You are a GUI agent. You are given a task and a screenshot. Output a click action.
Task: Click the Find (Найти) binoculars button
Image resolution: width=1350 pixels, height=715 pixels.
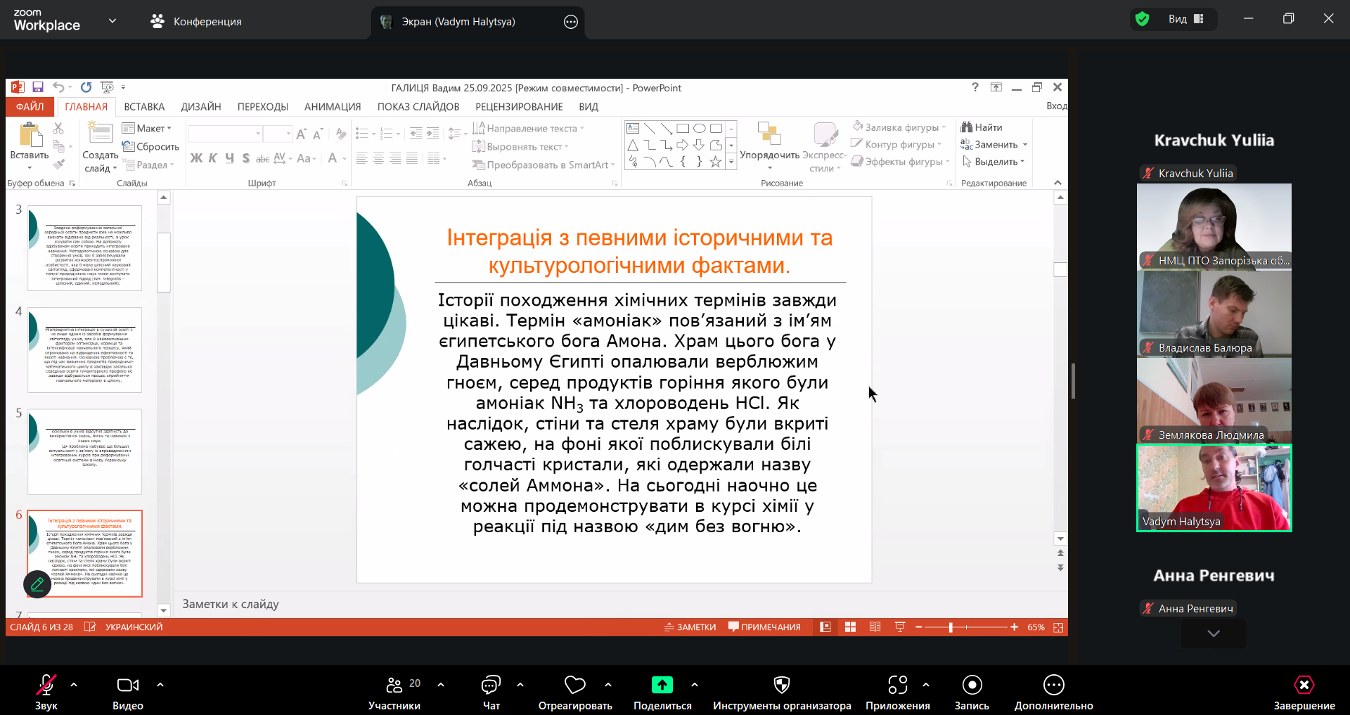[982, 127]
